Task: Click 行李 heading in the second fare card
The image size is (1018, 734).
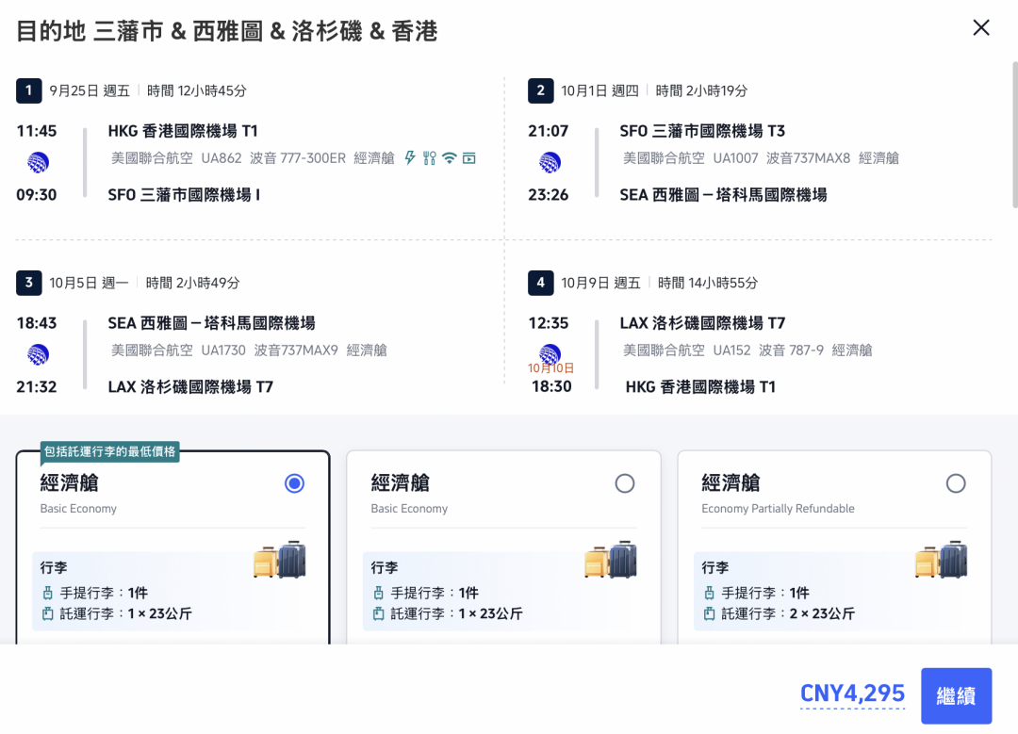Action: (385, 568)
